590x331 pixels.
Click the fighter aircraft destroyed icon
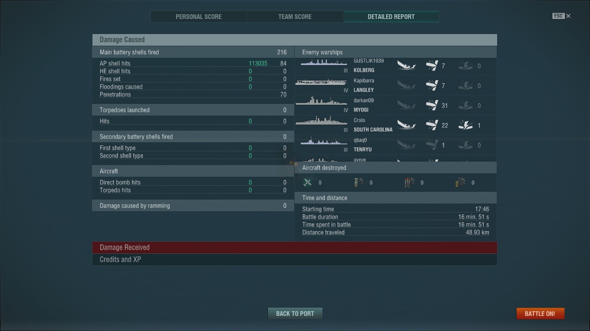click(x=308, y=182)
